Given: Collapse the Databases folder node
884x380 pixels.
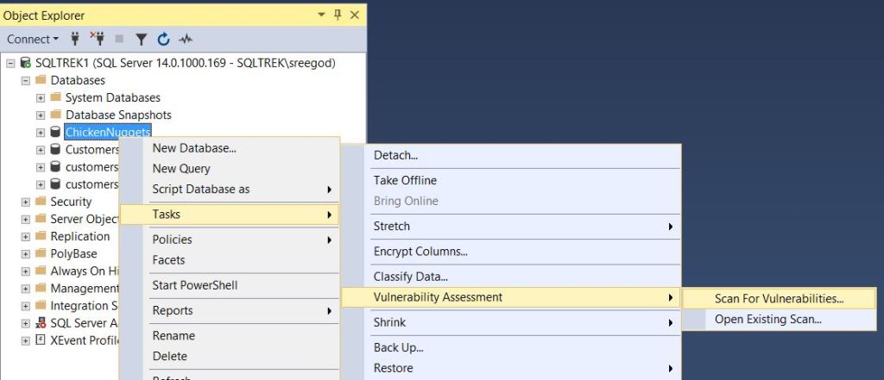Looking at the screenshot, I should [26, 80].
